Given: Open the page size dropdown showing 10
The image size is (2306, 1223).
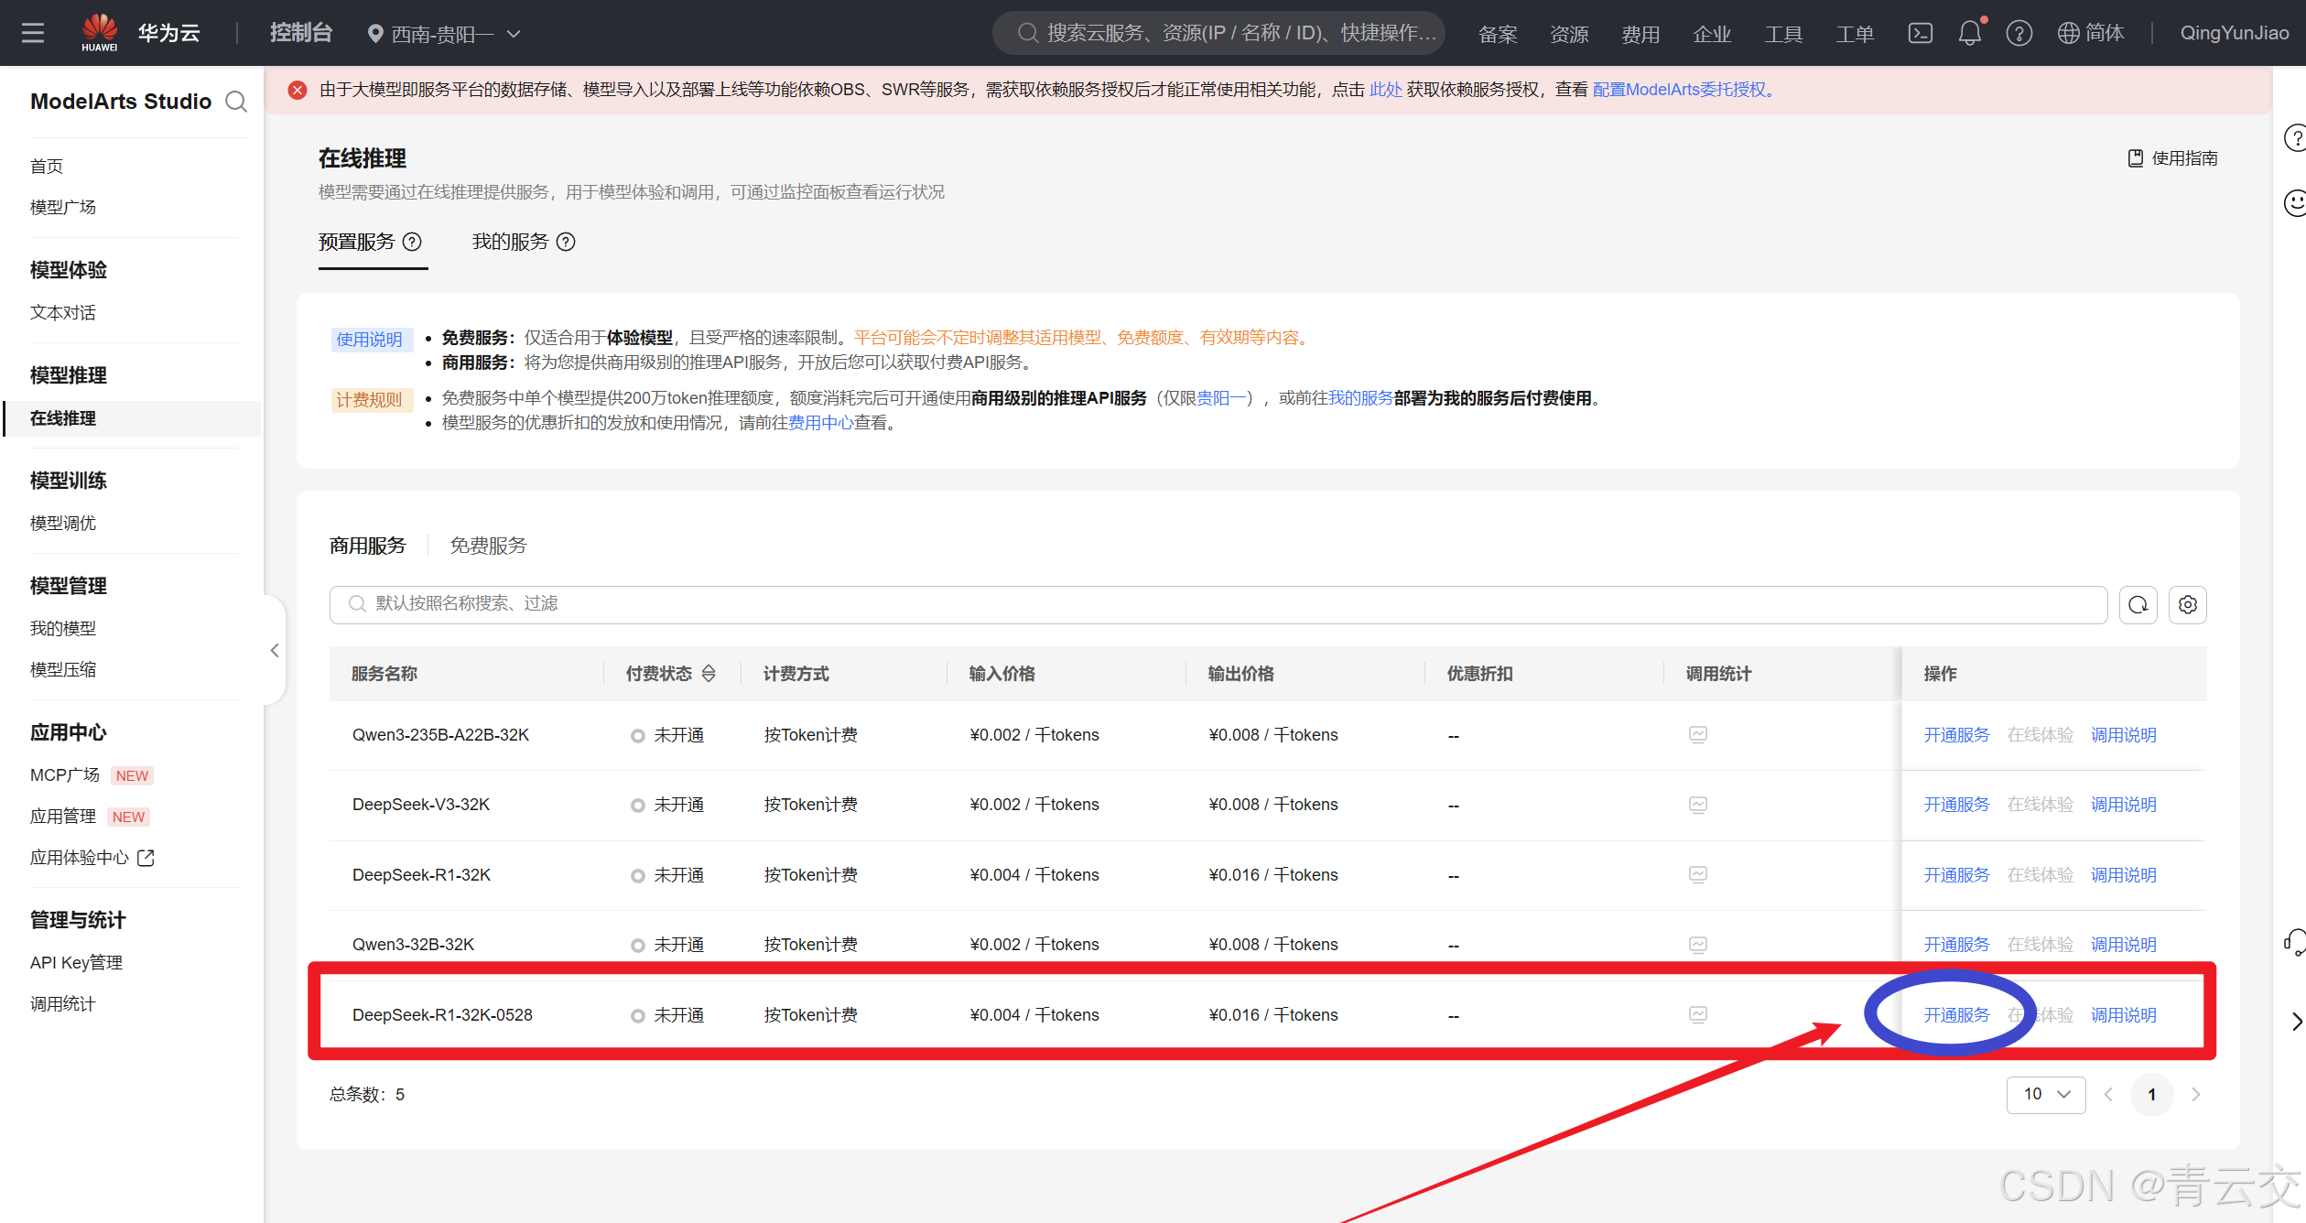Looking at the screenshot, I should coord(2046,1095).
